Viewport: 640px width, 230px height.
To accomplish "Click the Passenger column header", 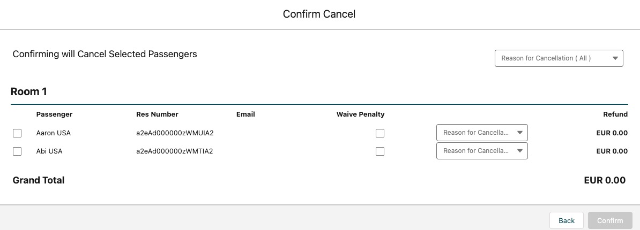I will point(54,114).
